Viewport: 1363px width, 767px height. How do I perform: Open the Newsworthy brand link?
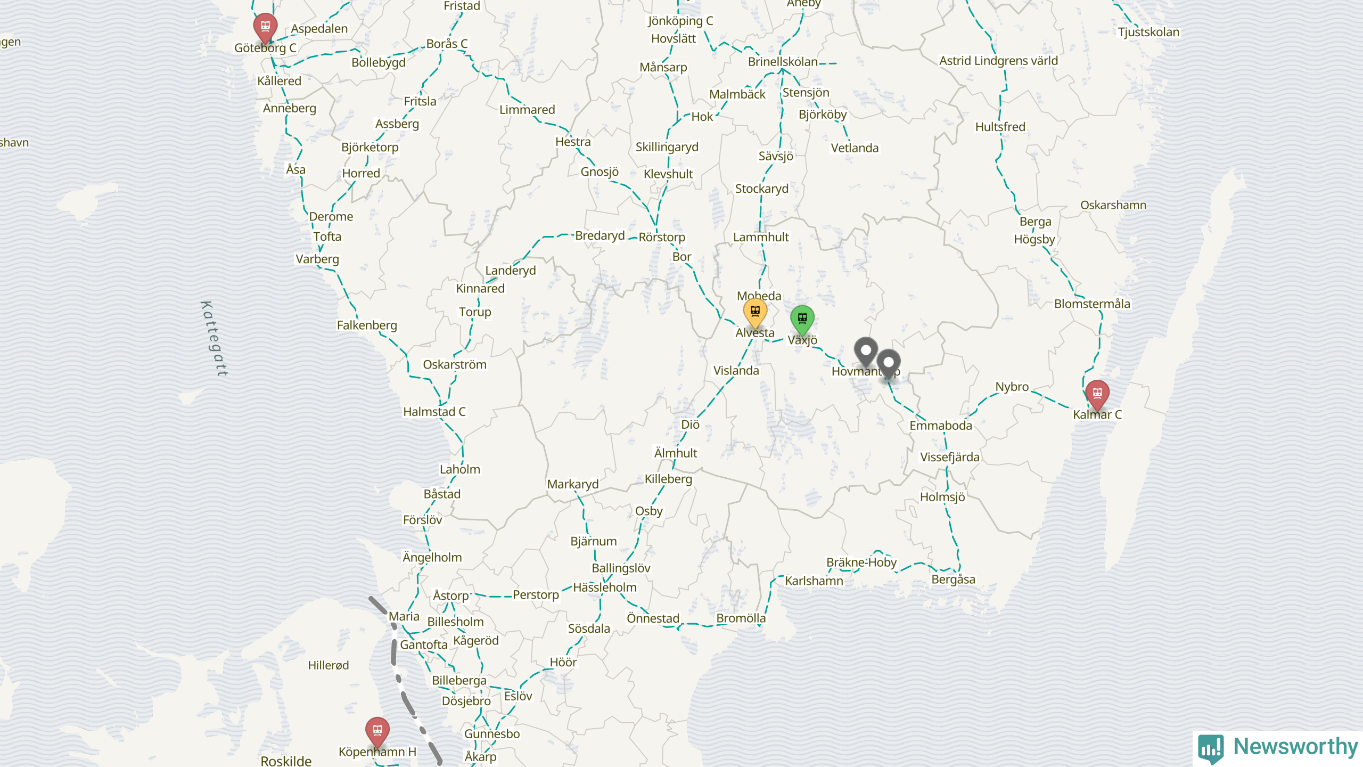tap(1278, 748)
